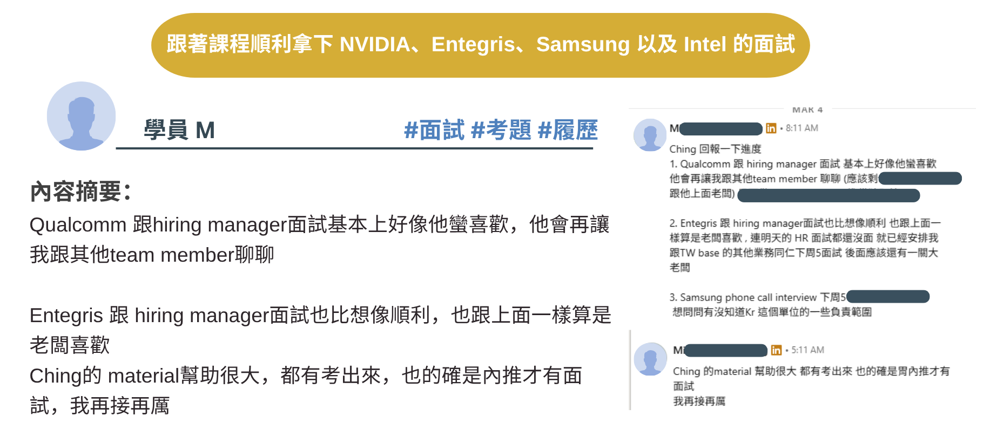Click the yellow NVIDIA interview title banner
Viewport: 997px width, 443px height.
tap(480, 45)
